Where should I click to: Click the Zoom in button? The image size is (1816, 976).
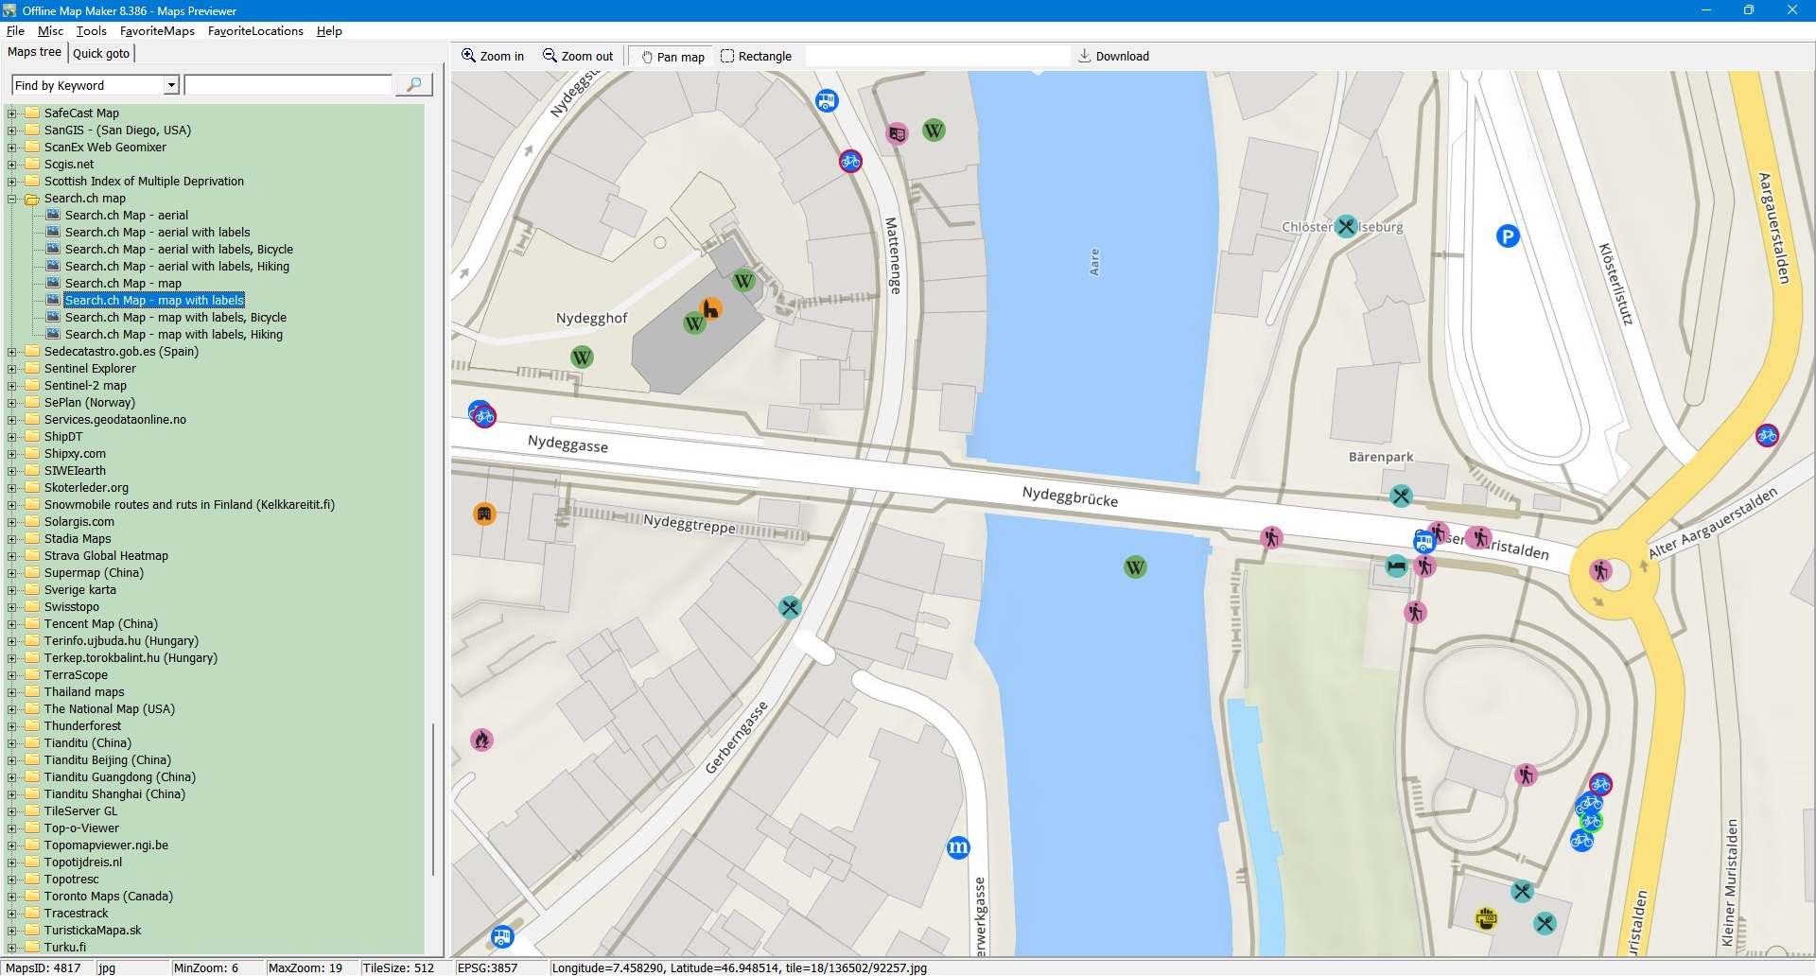pos(493,57)
